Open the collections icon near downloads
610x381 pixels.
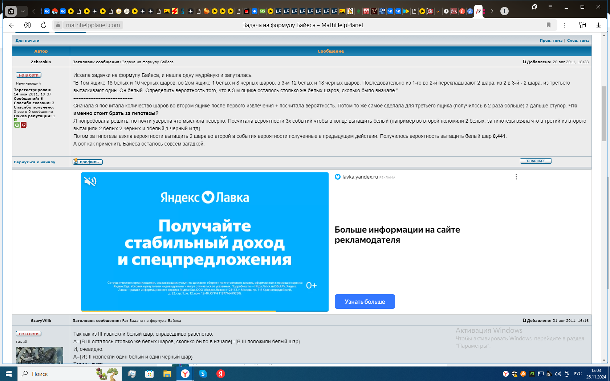[x=582, y=25]
